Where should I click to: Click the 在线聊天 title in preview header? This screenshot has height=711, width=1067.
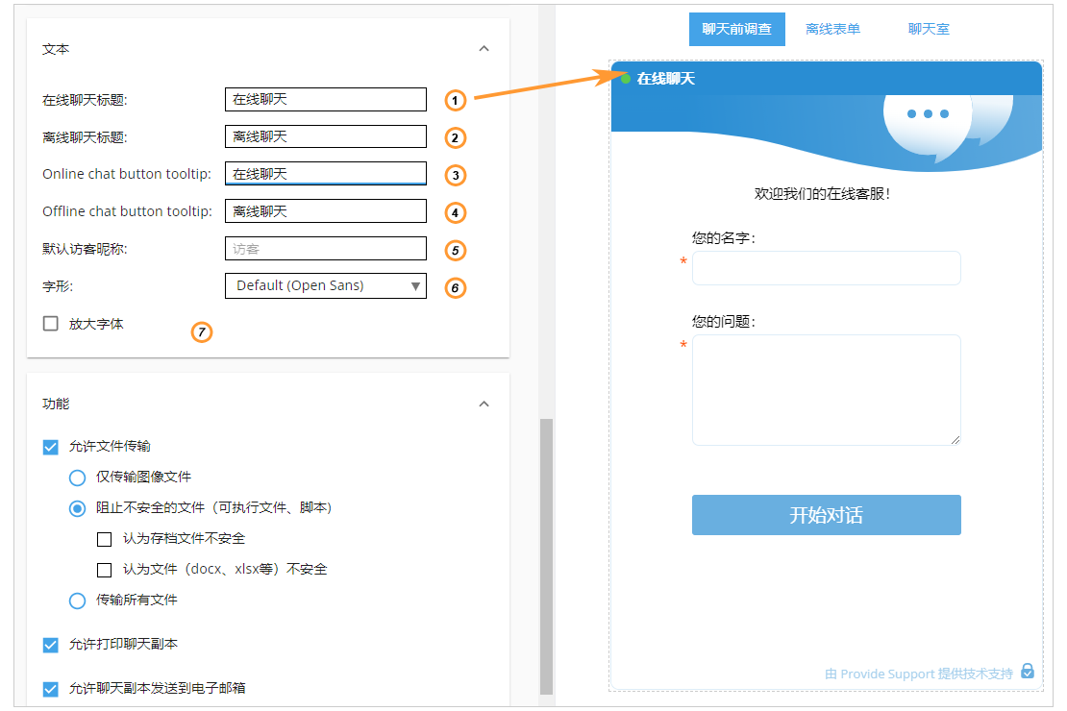pos(665,79)
